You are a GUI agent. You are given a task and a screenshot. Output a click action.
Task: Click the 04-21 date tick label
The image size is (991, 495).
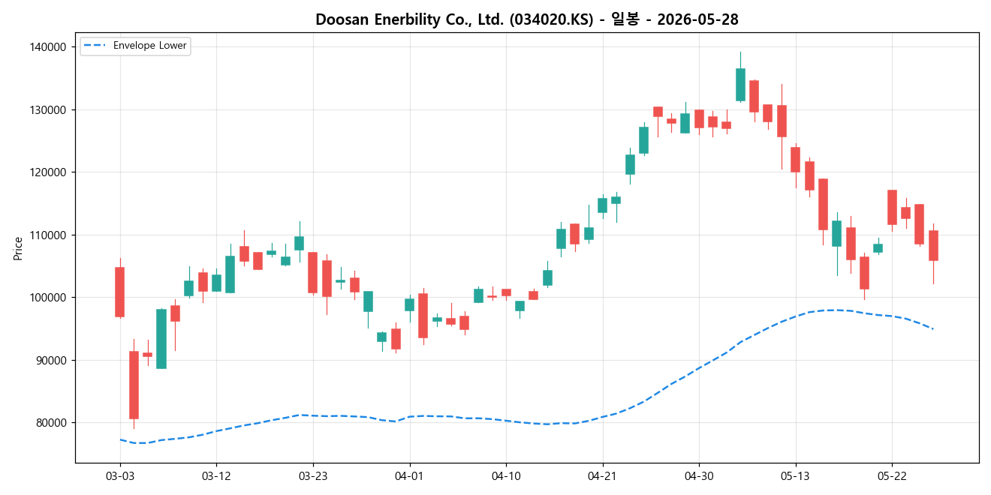602,476
